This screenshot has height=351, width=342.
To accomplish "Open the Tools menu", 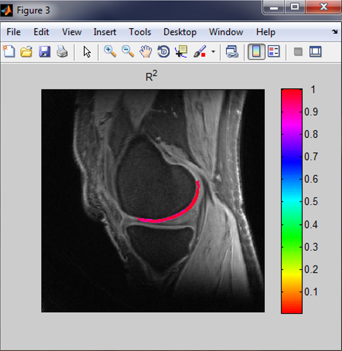I will (140, 32).
